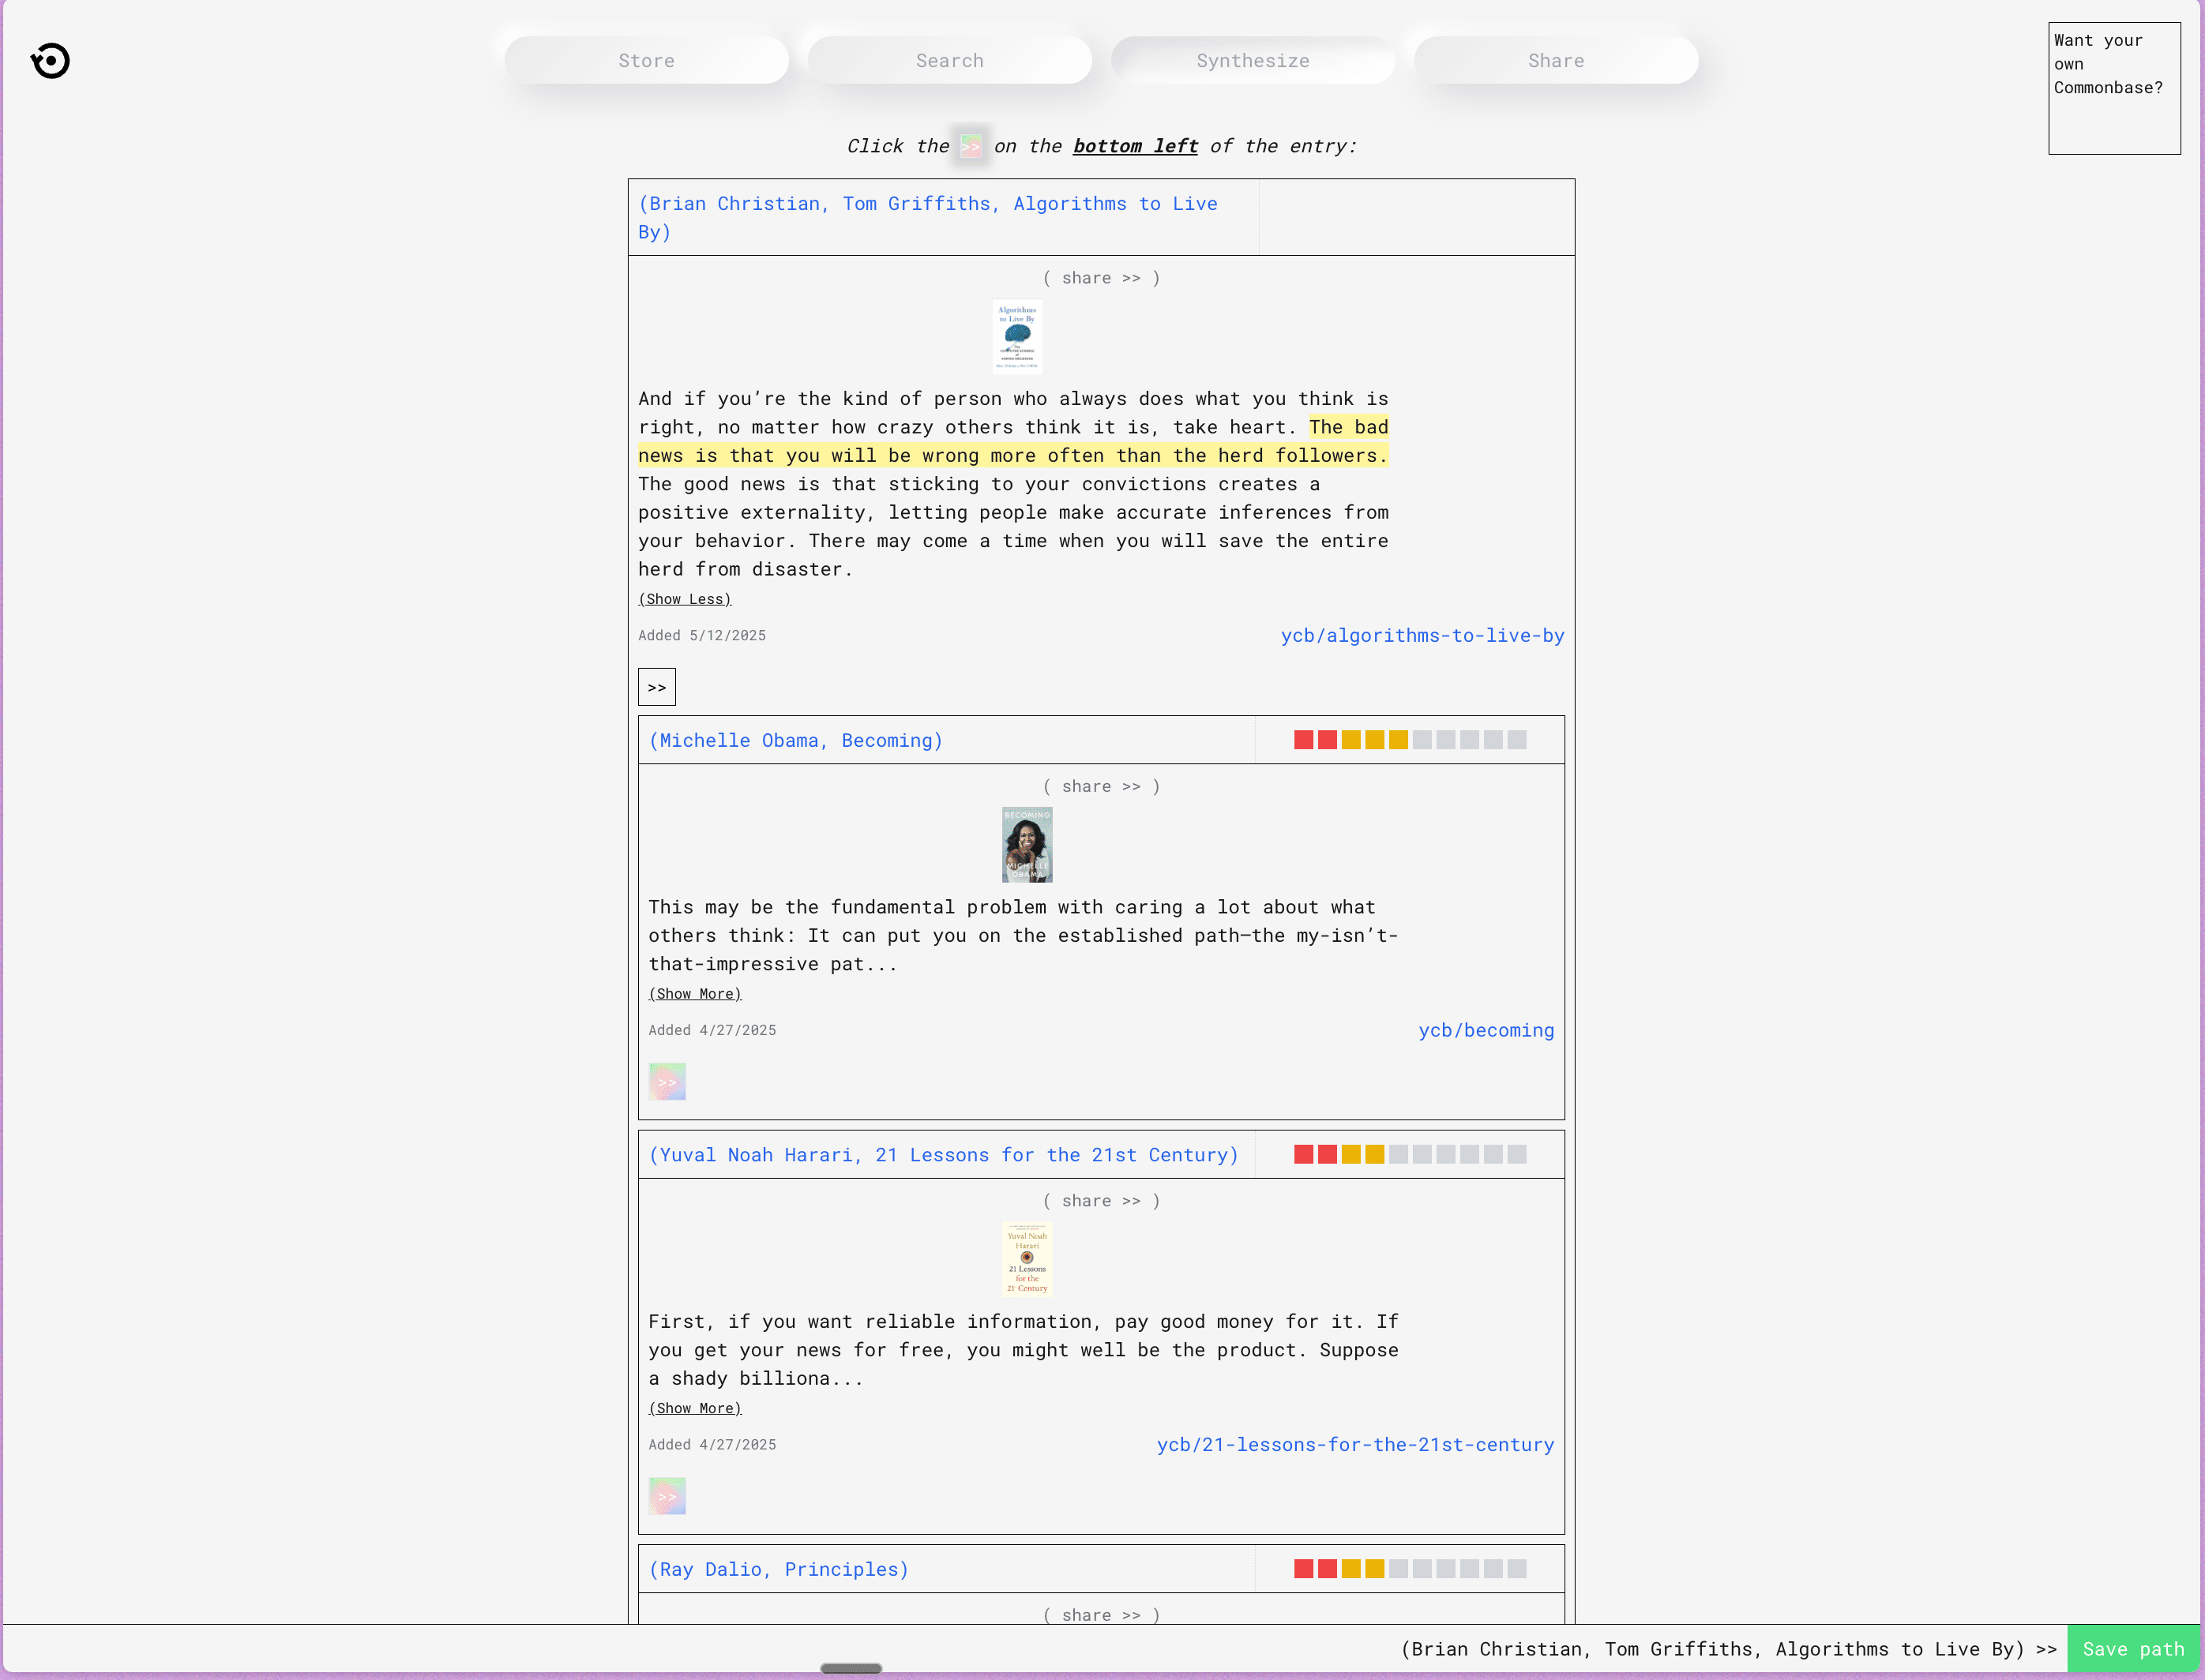
Task: Open the Synthesize tab
Action: click(1253, 61)
